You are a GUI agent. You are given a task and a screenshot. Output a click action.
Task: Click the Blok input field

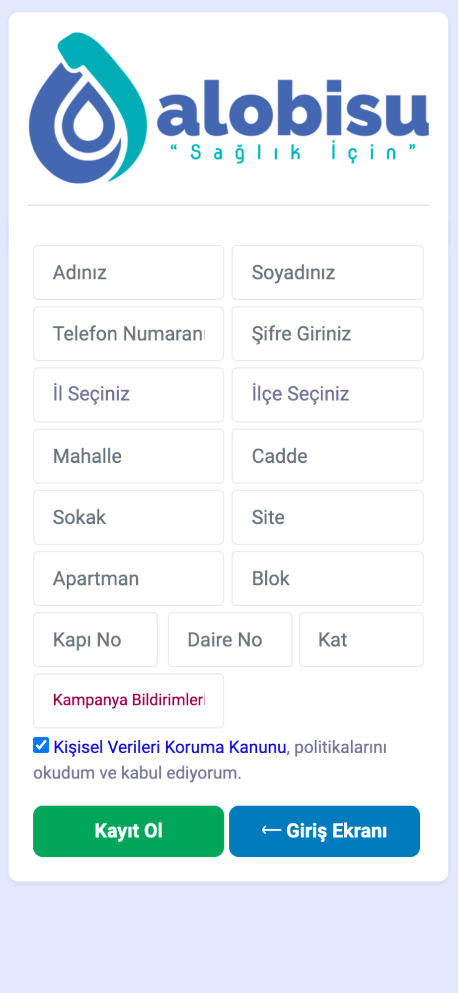pyautogui.click(x=327, y=578)
